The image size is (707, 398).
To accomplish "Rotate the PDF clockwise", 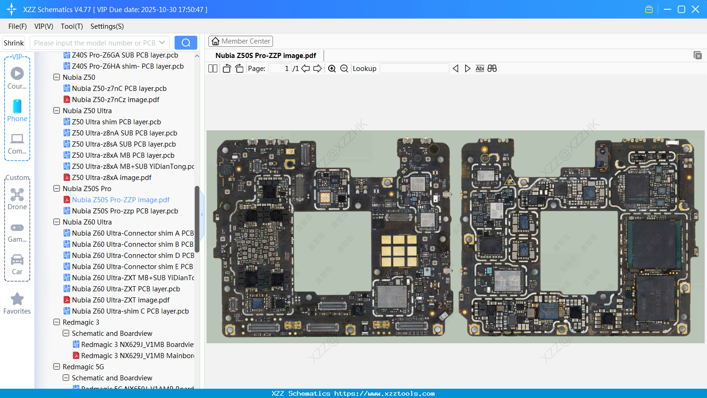I will pyautogui.click(x=239, y=68).
